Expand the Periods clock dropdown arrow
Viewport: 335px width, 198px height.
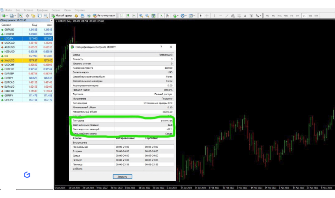click(186, 16)
